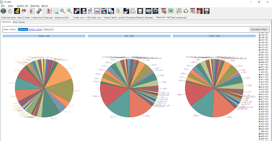Click the zoom out magnifier icon
This screenshot has height=141, width=272.
tap(70, 11)
